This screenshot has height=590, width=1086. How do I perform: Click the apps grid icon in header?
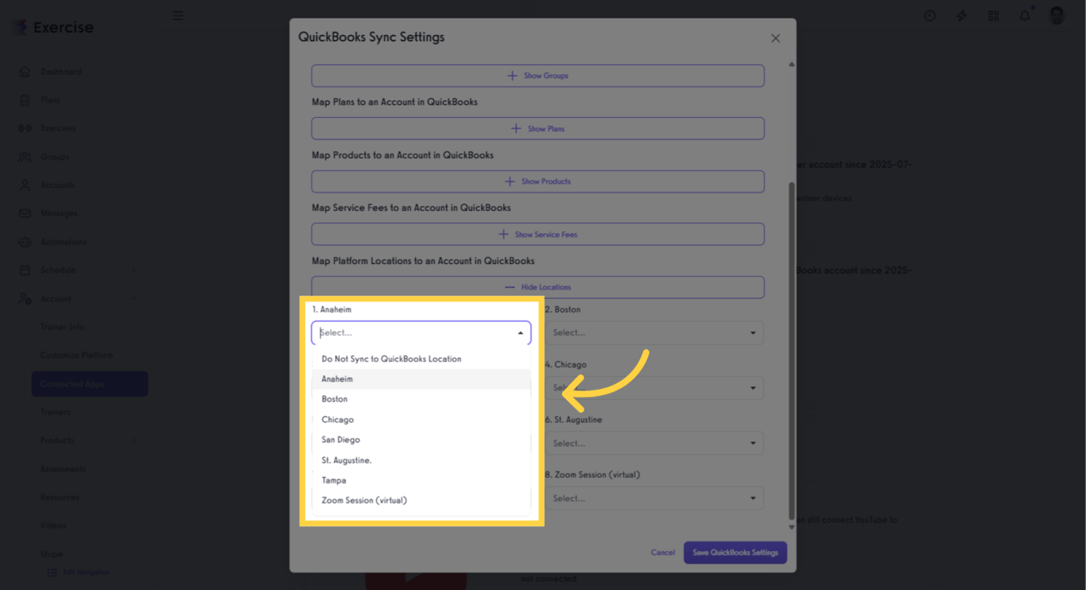(993, 16)
